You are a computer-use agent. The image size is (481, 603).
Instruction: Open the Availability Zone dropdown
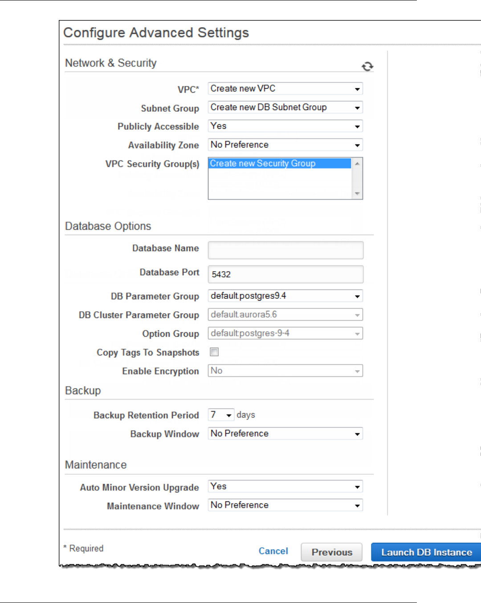click(x=285, y=145)
